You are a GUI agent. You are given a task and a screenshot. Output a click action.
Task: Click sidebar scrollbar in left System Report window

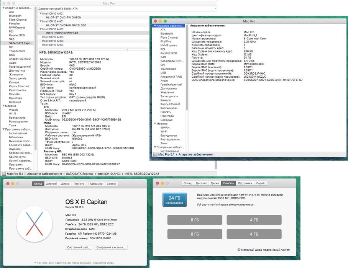[36, 78]
